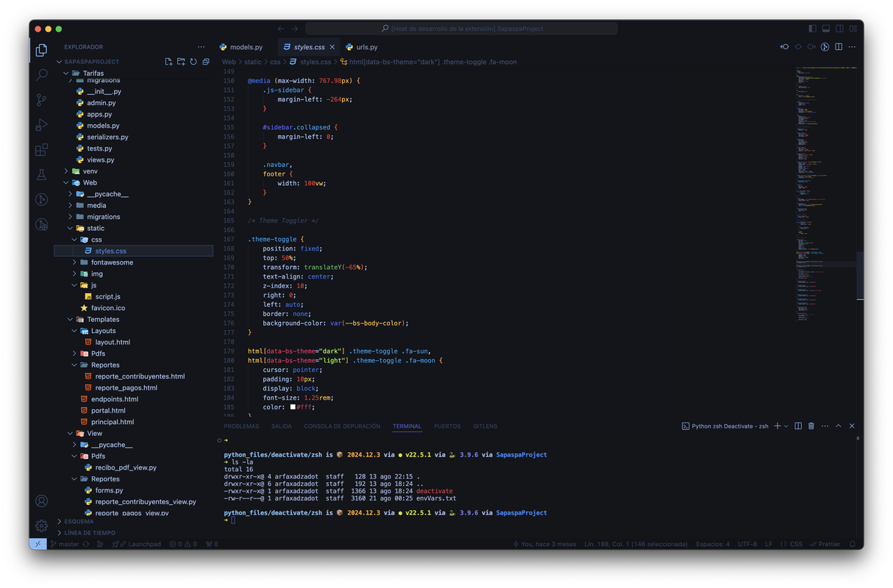The width and height of the screenshot is (893, 588).
Task: Open the SALIDA panel tab
Action: [282, 426]
